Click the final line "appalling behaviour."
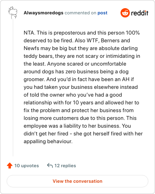155x194 pixels. point(48,141)
